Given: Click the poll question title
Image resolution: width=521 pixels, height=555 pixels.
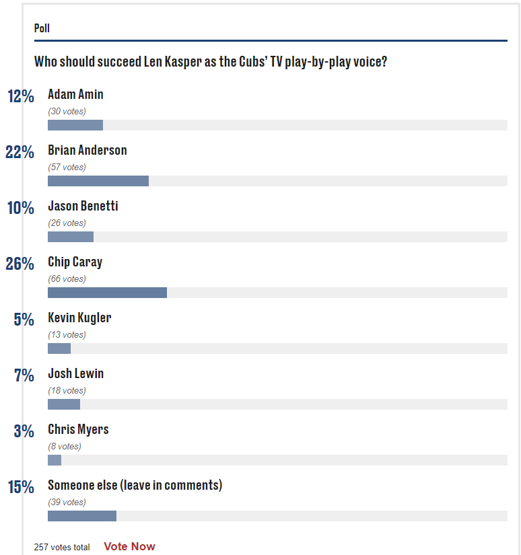Looking at the screenshot, I should (211, 62).
